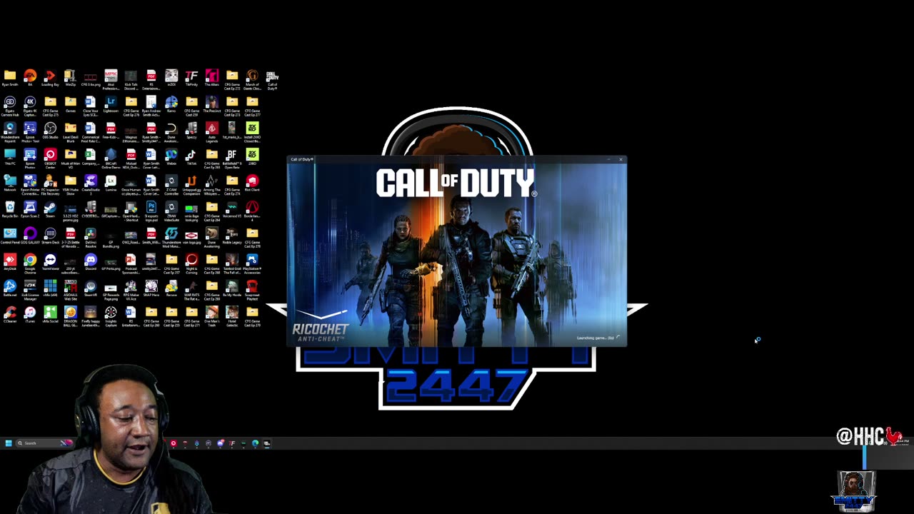Open the CreateStudio 3 shortcut
Image resolution: width=914 pixels, height=514 pixels.
(90, 186)
